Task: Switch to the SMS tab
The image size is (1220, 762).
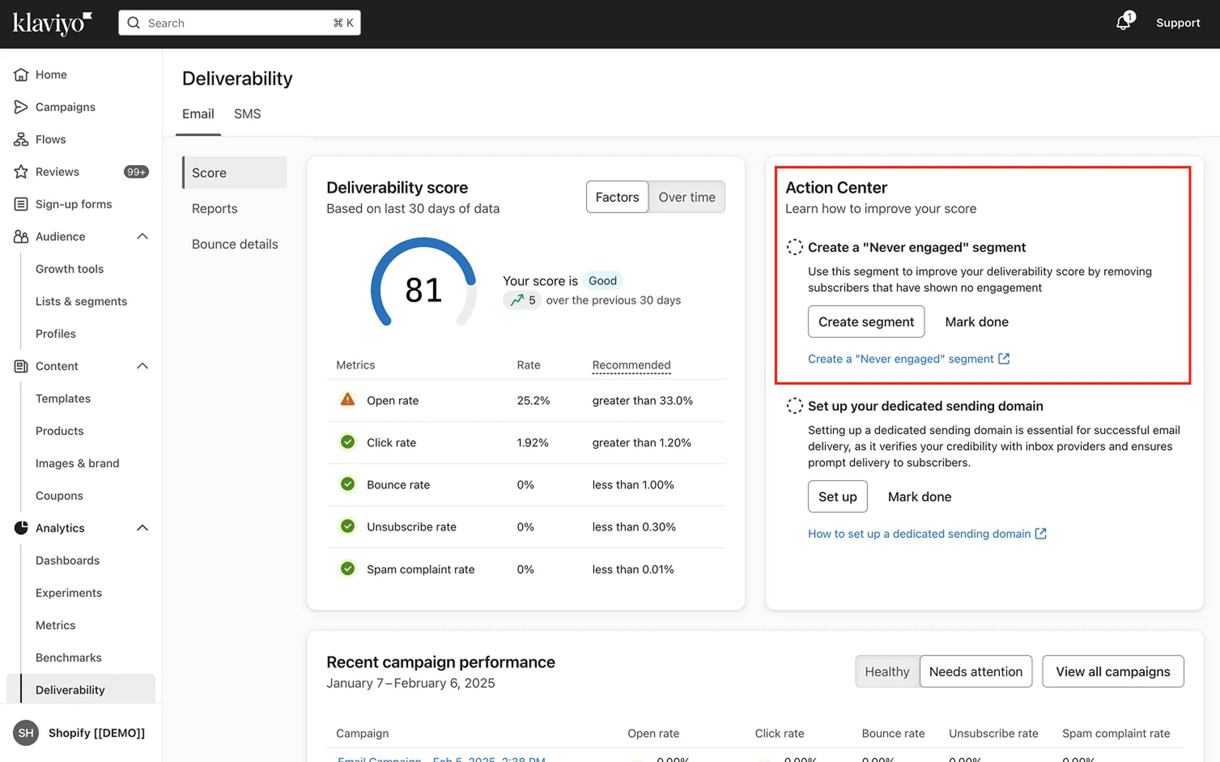Action: tap(247, 114)
